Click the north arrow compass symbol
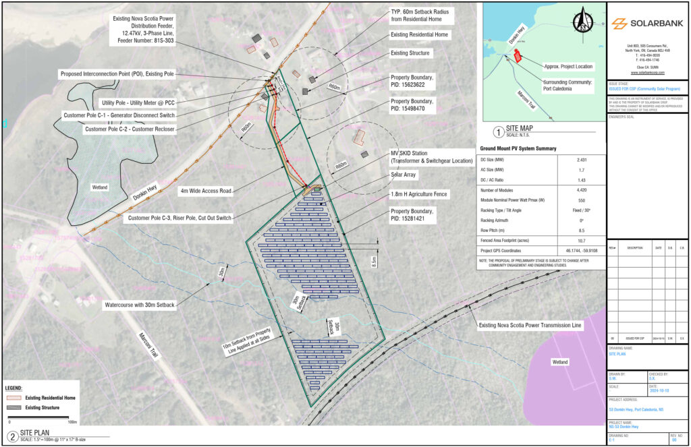The image size is (691, 447). click(x=584, y=22)
